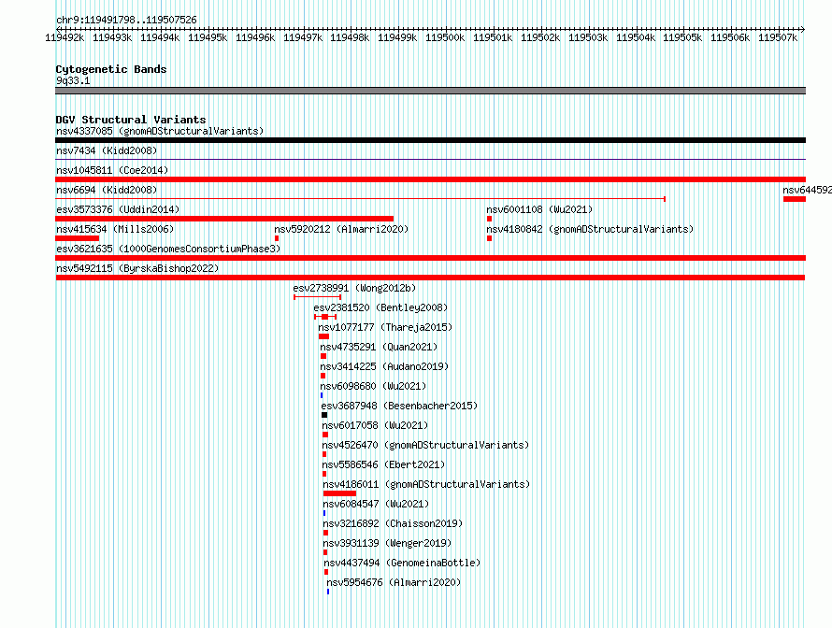Click nsv4735291 (Quan2021) label
Screen dimensions: 832x628
[379, 347]
